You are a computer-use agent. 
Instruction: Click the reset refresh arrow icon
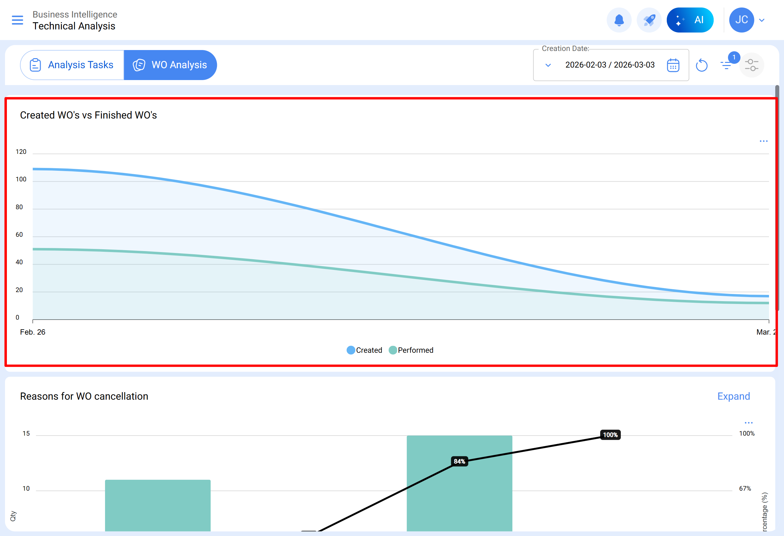pyautogui.click(x=701, y=65)
